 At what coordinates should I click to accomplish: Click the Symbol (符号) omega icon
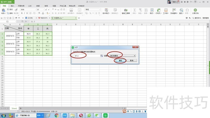click(187, 10)
